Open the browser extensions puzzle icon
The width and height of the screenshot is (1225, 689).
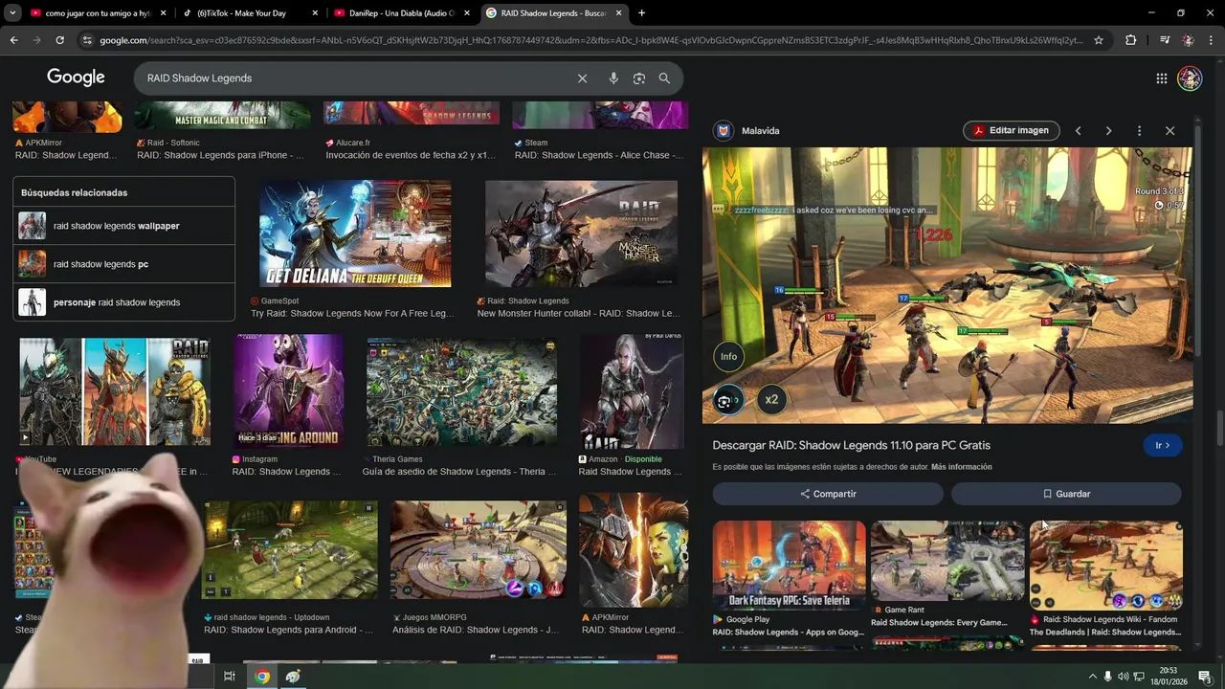click(1130, 40)
